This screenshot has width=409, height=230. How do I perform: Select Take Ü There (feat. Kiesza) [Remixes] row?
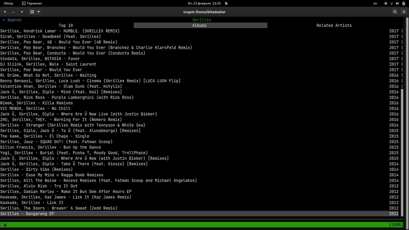[x=199, y=164]
